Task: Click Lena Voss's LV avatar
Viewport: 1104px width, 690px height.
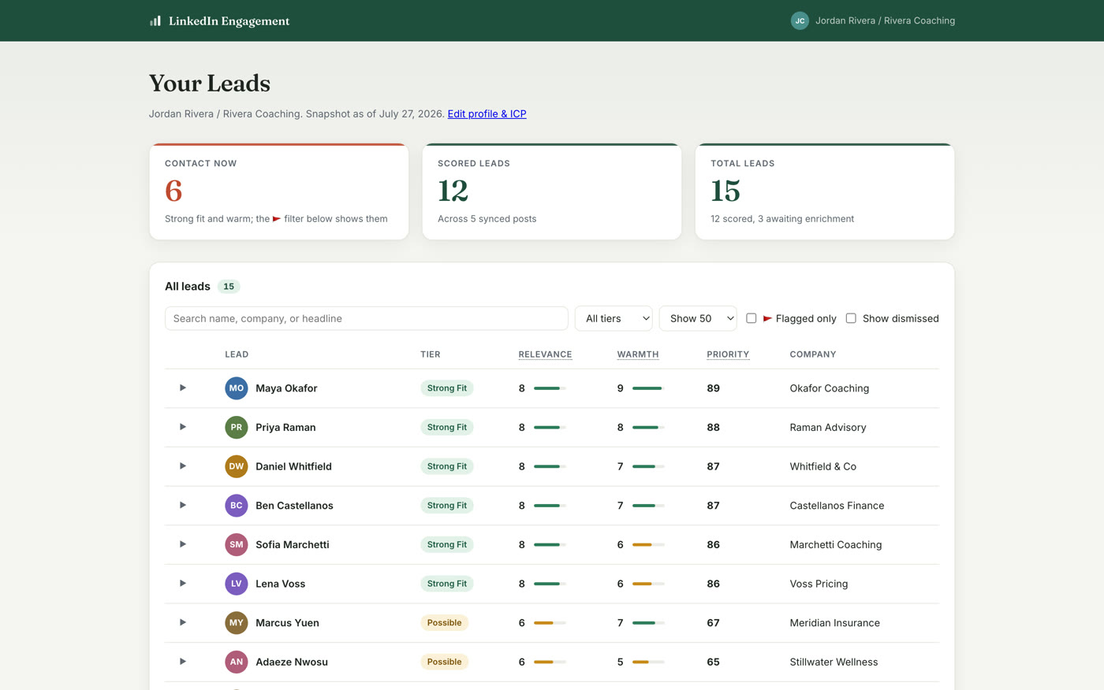Action: click(237, 584)
